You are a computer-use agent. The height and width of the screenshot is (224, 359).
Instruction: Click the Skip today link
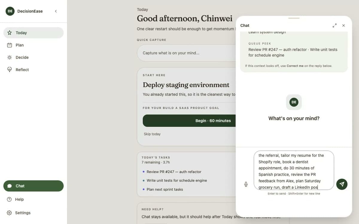coord(152,134)
